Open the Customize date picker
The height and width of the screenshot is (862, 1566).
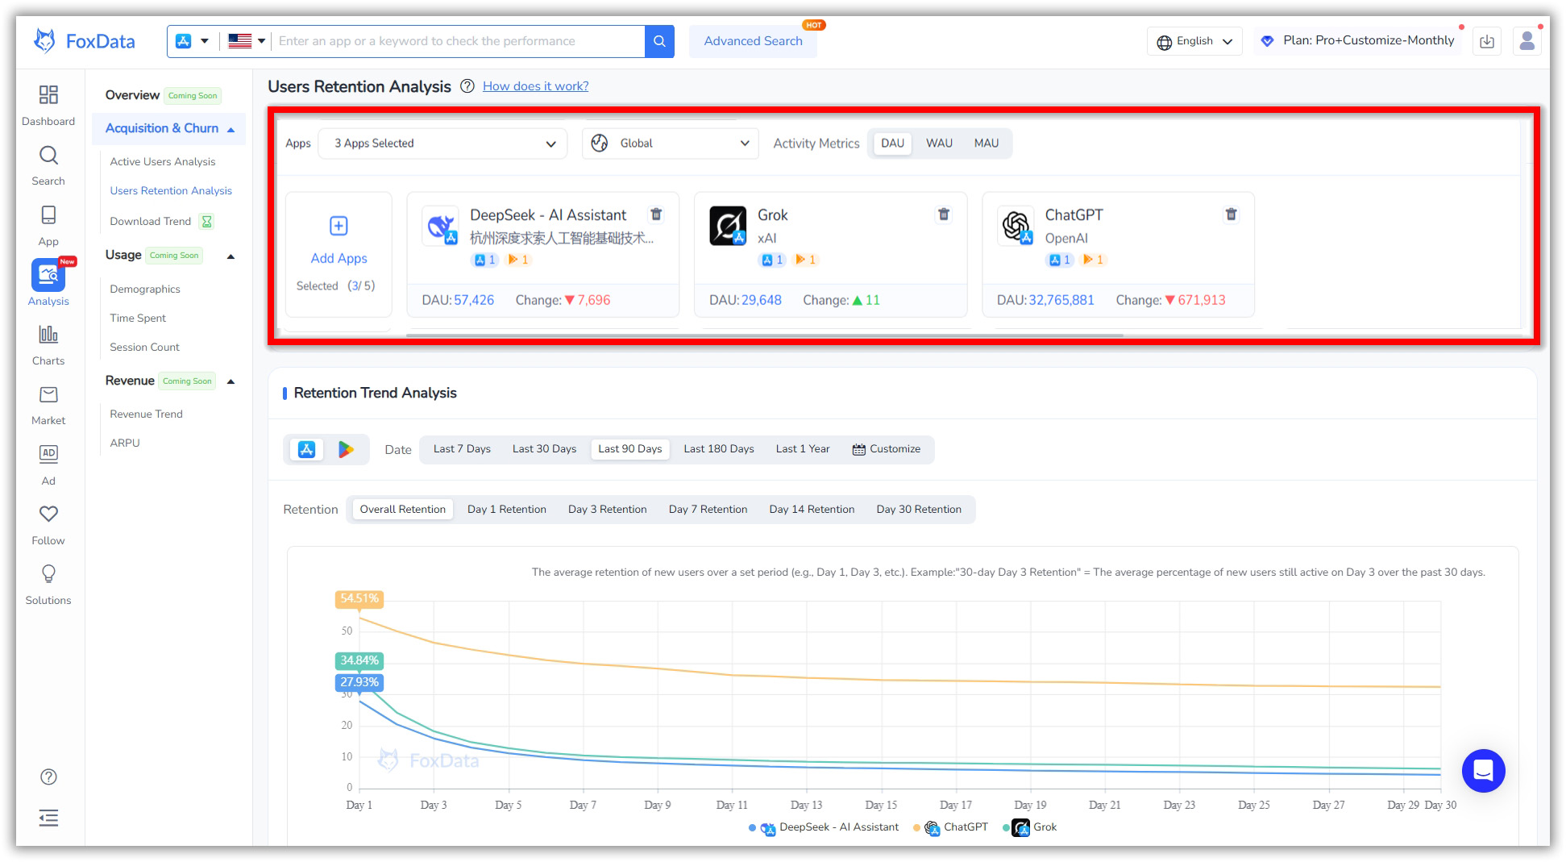887,449
